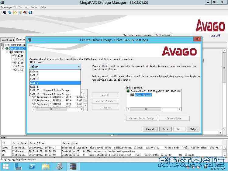Click the MegaRAID app icon in the main title bar
The image size is (228, 171).
pyautogui.click(x=2, y=2)
